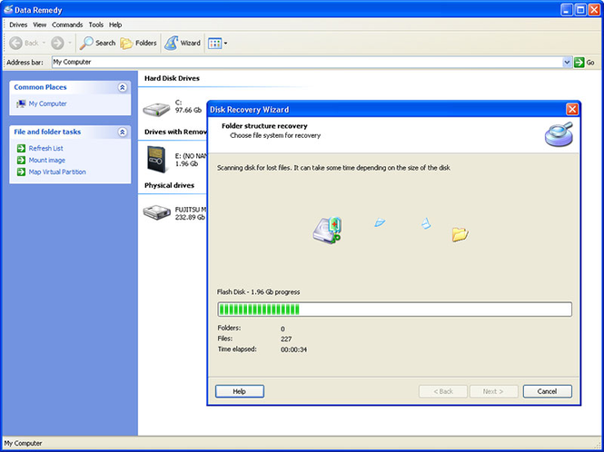Click the My Computer icon in Common Places

(x=21, y=103)
